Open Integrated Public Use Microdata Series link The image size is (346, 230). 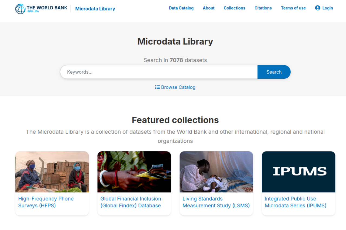tap(295, 202)
